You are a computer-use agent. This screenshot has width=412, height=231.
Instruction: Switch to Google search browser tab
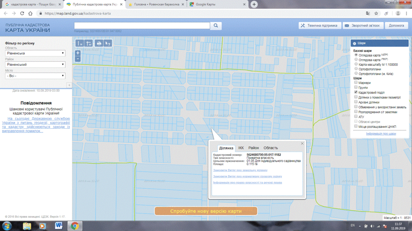[32, 5]
